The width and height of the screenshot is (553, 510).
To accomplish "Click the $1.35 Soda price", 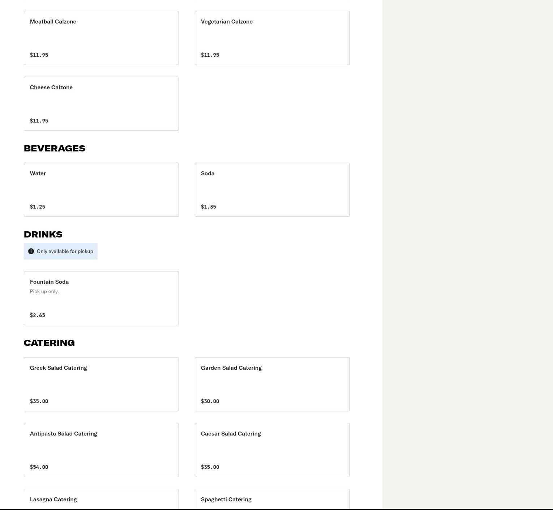I will click(209, 207).
